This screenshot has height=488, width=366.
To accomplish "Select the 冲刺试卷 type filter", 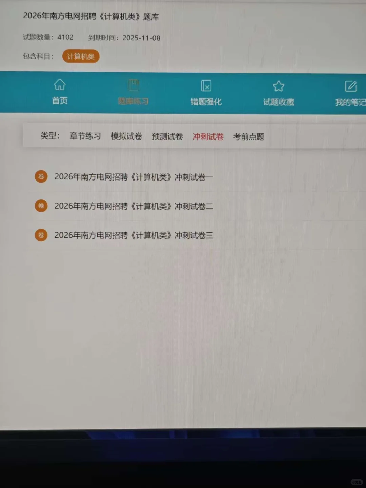I will (208, 136).
